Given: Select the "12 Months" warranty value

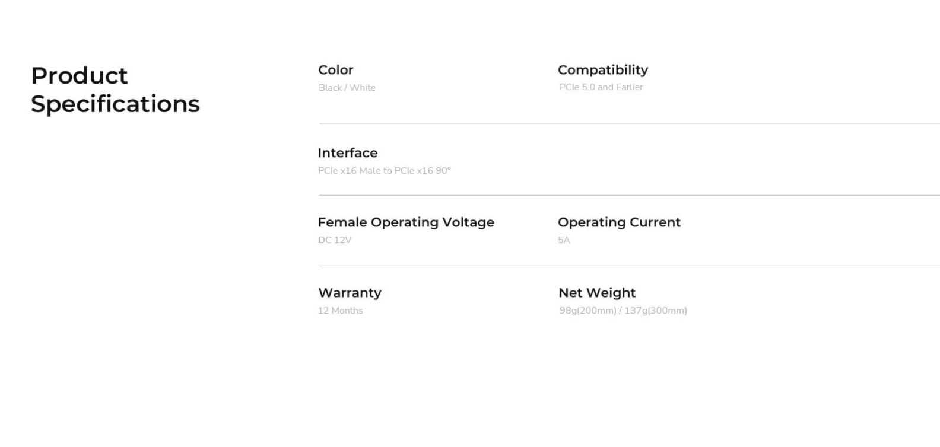Looking at the screenshot, I should [x=340, y=311].
